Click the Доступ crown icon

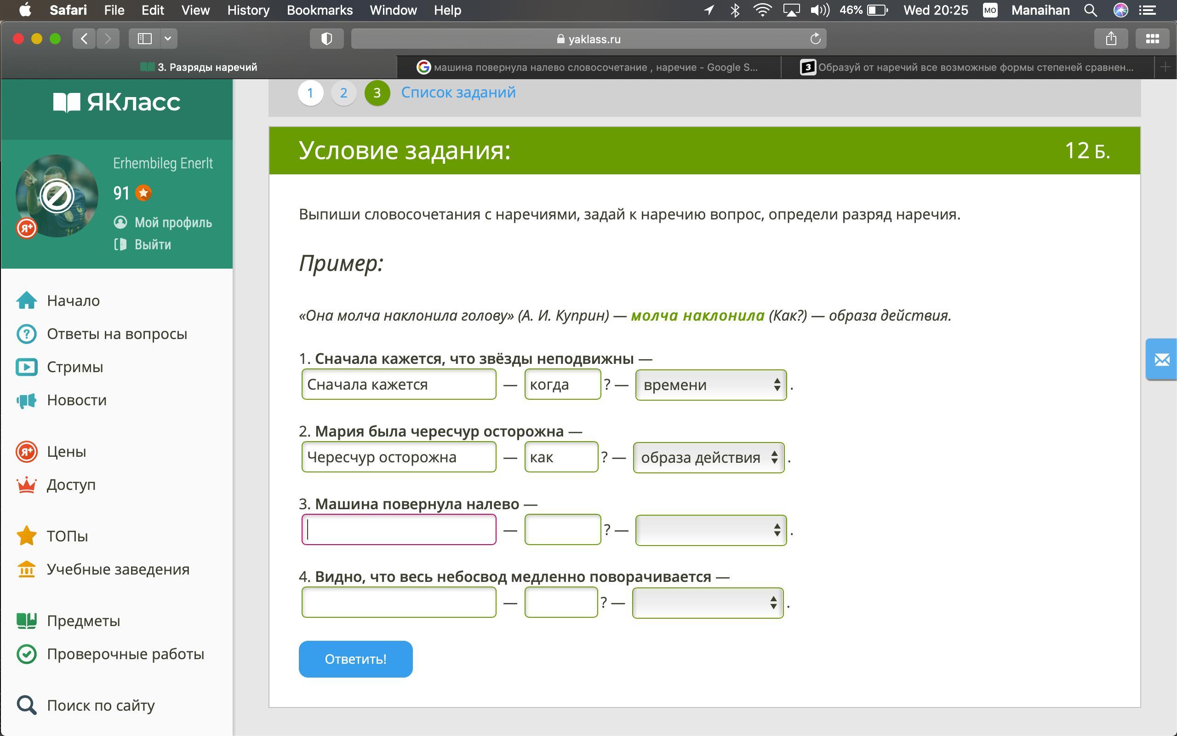pyautogui.click(x=26, y=485)
